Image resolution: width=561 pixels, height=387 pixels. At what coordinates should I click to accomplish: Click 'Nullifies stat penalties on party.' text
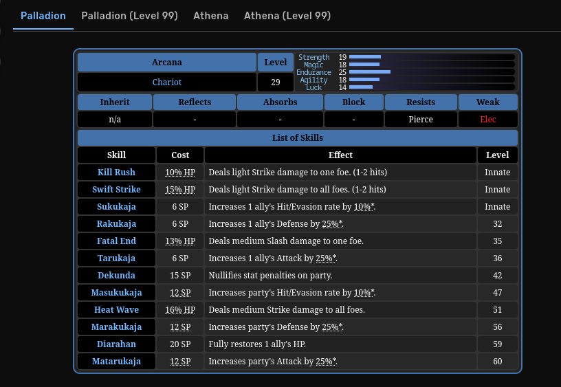(270, 276)
